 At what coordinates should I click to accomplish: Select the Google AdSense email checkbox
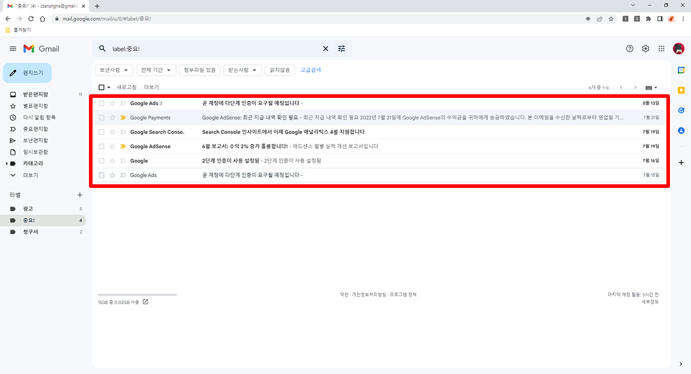click(x=102, y=146)
